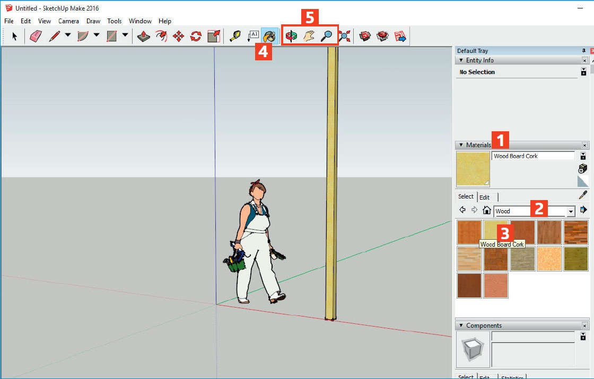Open the Line tool dropdown arrow
Screen dimensions: 594x379
[68, 36]
